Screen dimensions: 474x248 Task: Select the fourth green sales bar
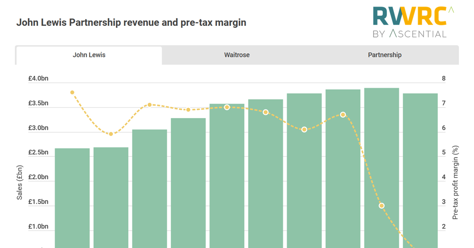click(188, 185)
